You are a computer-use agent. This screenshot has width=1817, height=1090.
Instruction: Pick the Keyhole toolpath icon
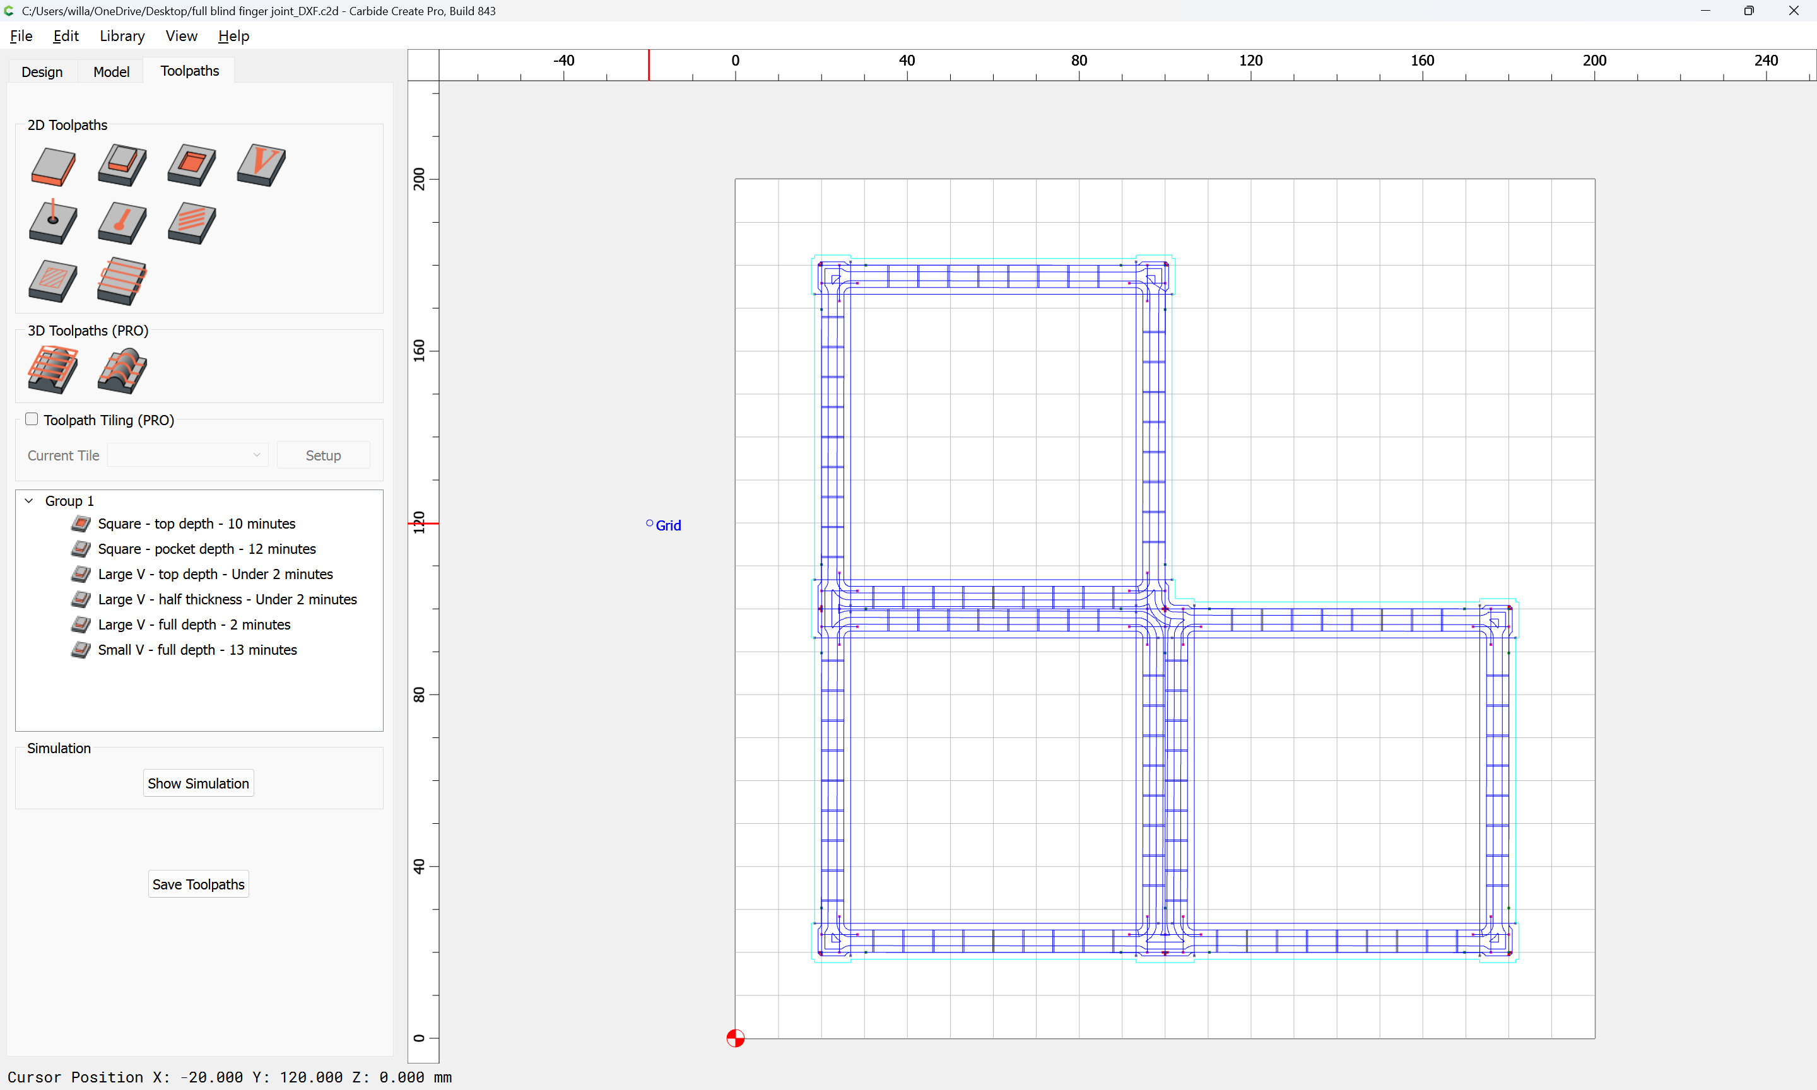[122, 223]
